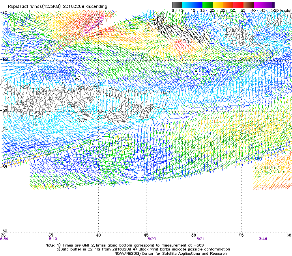292x256 pixels.
Task: Click the red 30-35 knots legend swatch
Action: (238, 5)
